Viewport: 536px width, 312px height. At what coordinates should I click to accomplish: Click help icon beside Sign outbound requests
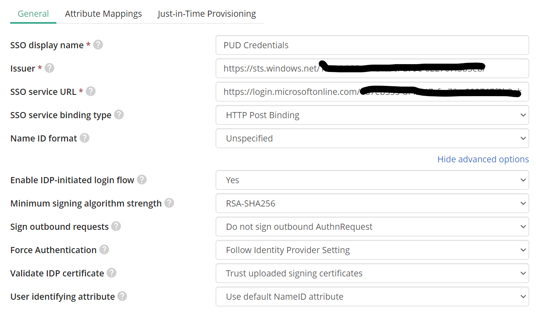pos(116,226)
